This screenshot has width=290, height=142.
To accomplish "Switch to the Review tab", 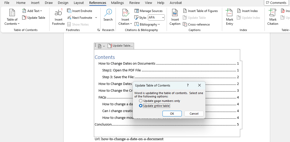I will 135,3.
